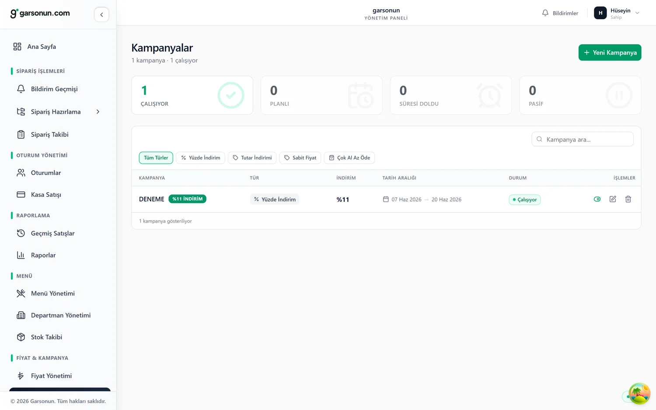Navigate to Kasa Satışı card icon

click(21, 195)
